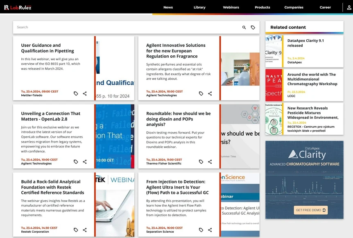Screen dimensions: 353x238
Task: Share the dioxin and POPs Roundtable webinar
Action: 210,162
